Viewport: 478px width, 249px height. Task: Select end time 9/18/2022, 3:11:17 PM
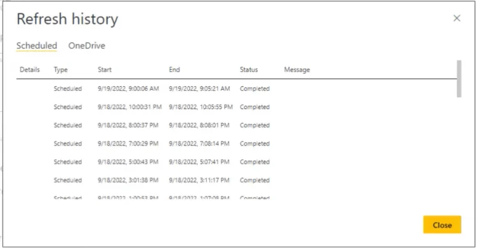point(199,180)
